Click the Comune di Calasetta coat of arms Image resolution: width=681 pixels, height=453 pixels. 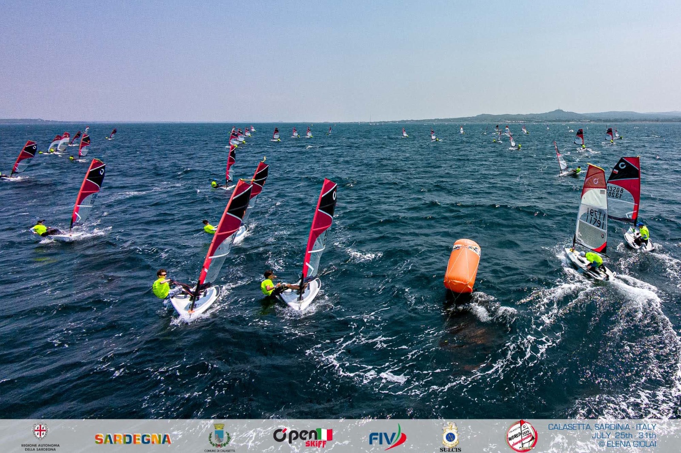(219, 435)
